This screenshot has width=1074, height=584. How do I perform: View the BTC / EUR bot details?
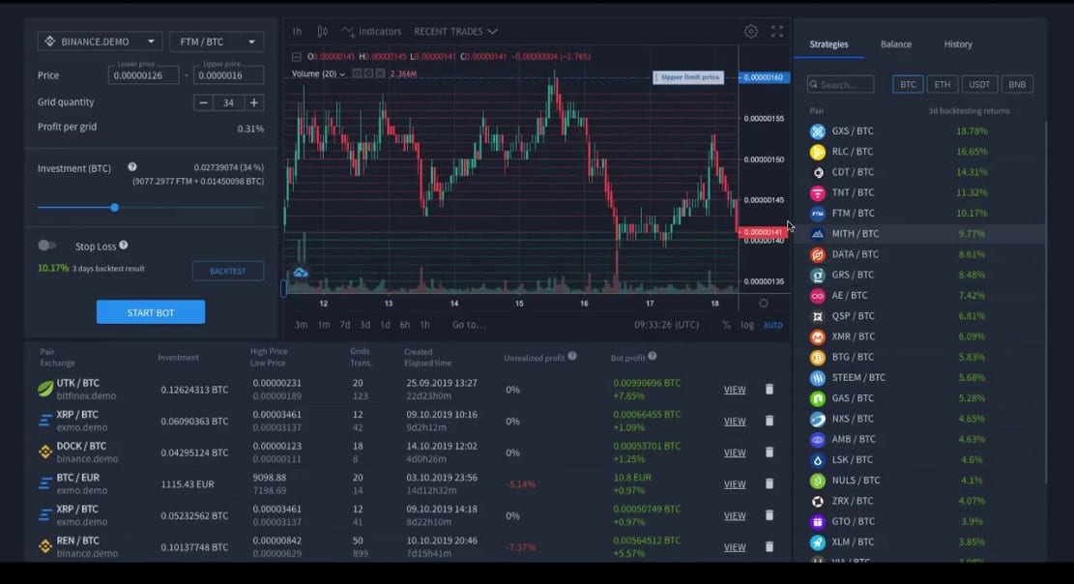(735, 484)
